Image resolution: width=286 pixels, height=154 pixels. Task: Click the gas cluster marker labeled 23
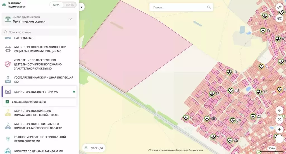253,116
